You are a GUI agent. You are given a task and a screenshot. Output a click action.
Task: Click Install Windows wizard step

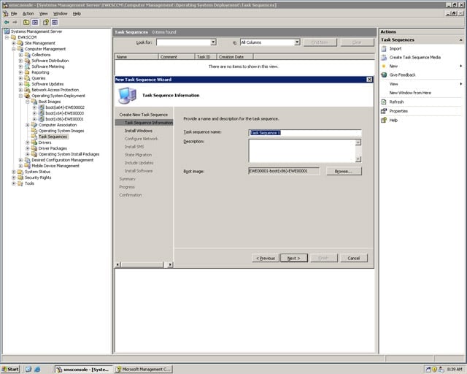click(139, 131)
